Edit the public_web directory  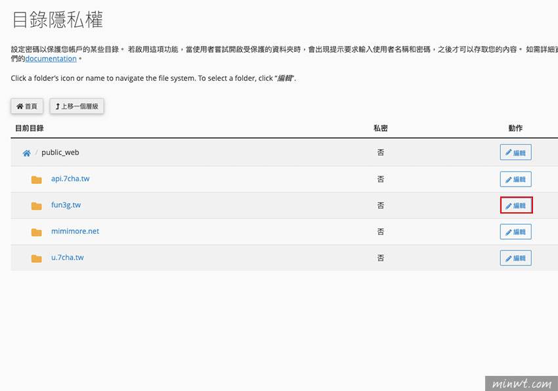pyautogui.click(x=515, y=152)
